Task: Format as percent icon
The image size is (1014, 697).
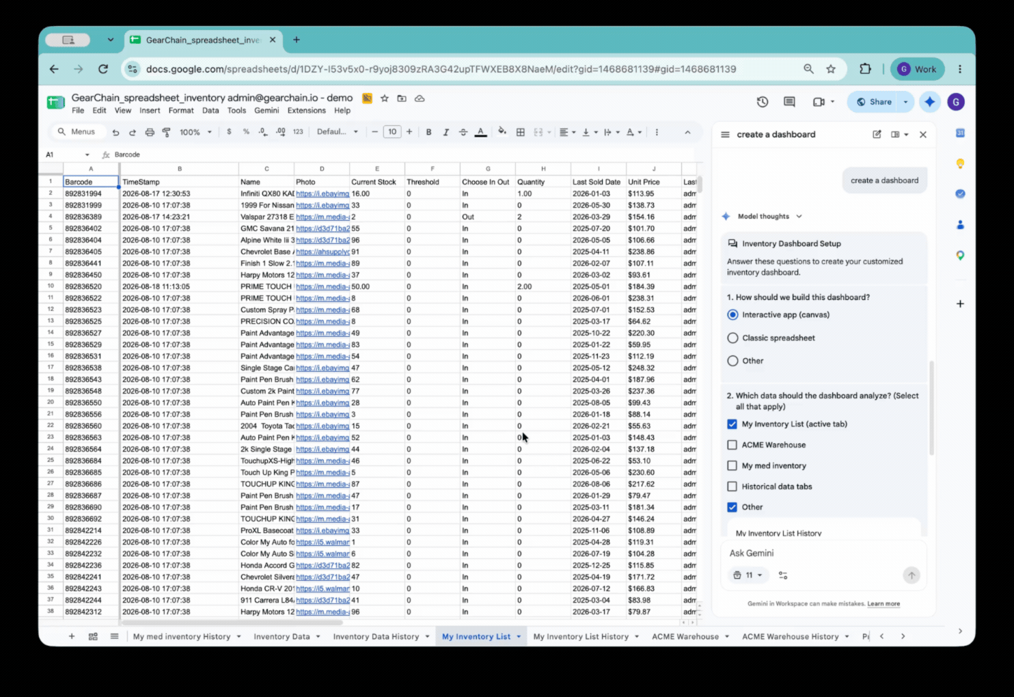Action: (246, 132)
